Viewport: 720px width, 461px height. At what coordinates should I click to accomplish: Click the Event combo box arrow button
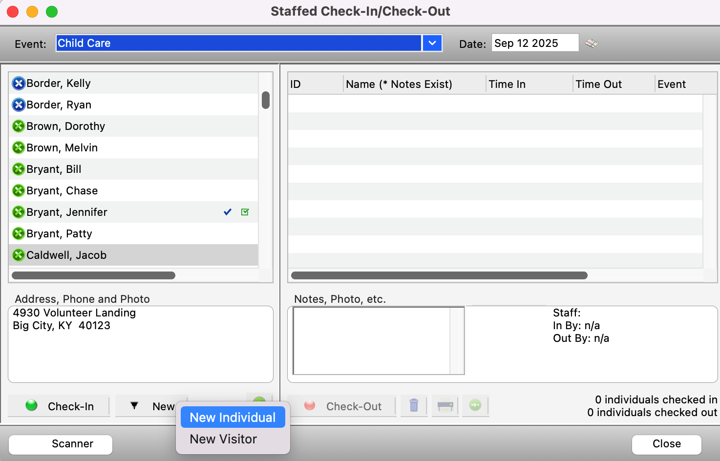coord(432,43)
